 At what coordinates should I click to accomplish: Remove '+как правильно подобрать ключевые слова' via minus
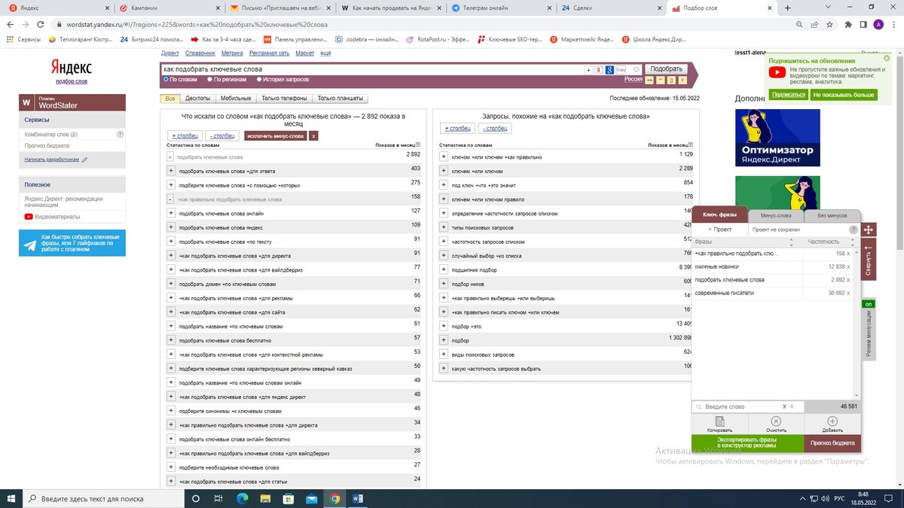171,199
